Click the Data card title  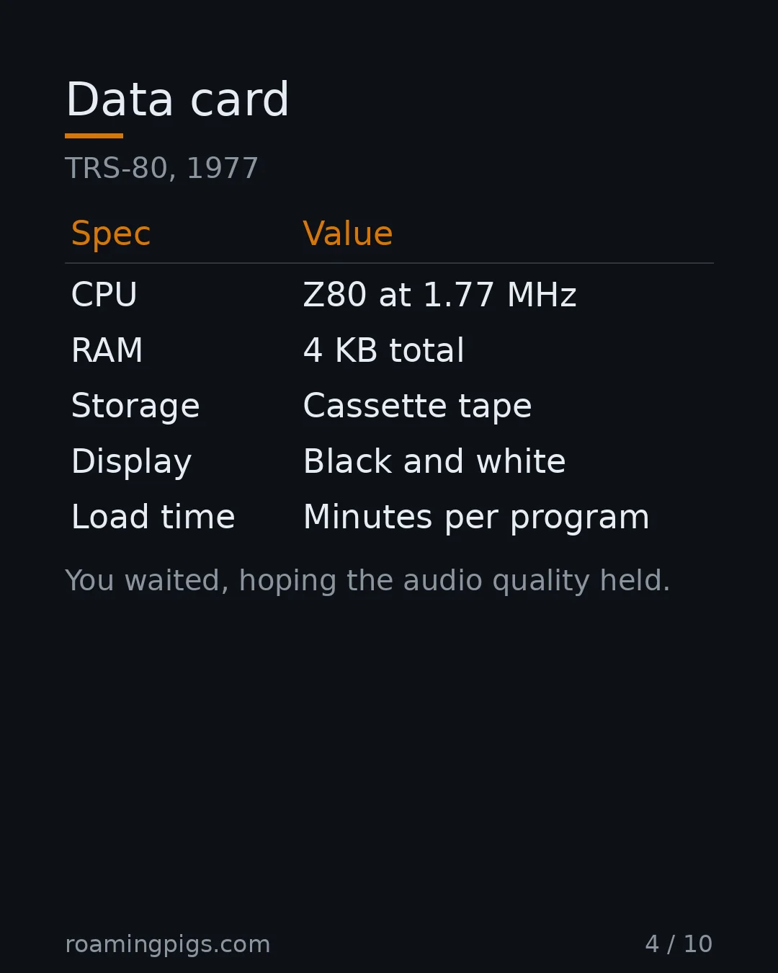(x=177, y=99)
